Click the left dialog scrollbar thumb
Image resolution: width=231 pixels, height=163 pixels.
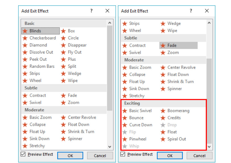click(110, 68)
